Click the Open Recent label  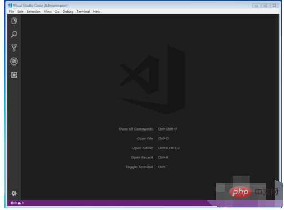pos(142,157)
